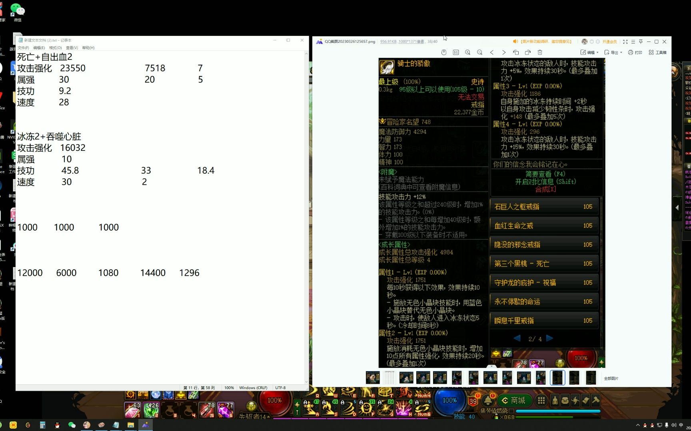Go to next image with right chevron

(504, 52)
